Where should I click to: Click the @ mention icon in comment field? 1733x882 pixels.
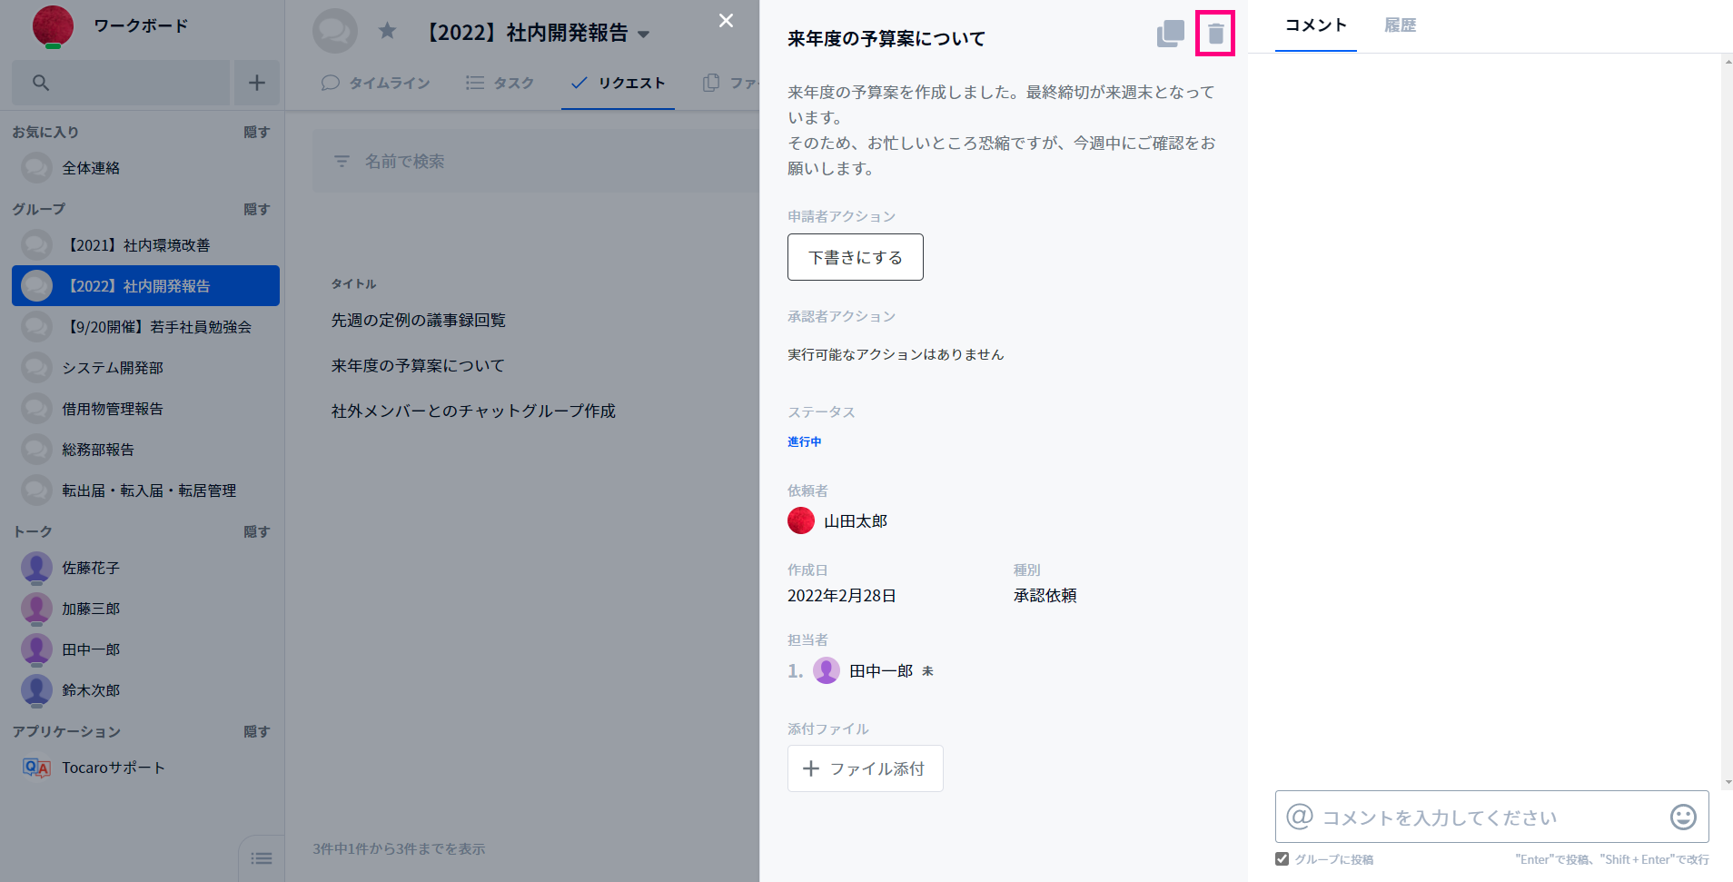click(1300, 816)
